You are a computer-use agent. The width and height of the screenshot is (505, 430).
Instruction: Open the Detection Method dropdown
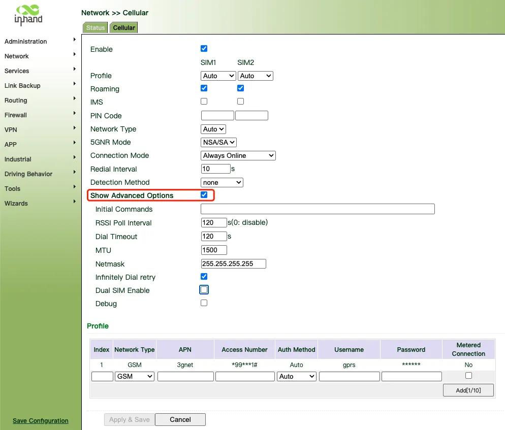(x=222, y=183)
